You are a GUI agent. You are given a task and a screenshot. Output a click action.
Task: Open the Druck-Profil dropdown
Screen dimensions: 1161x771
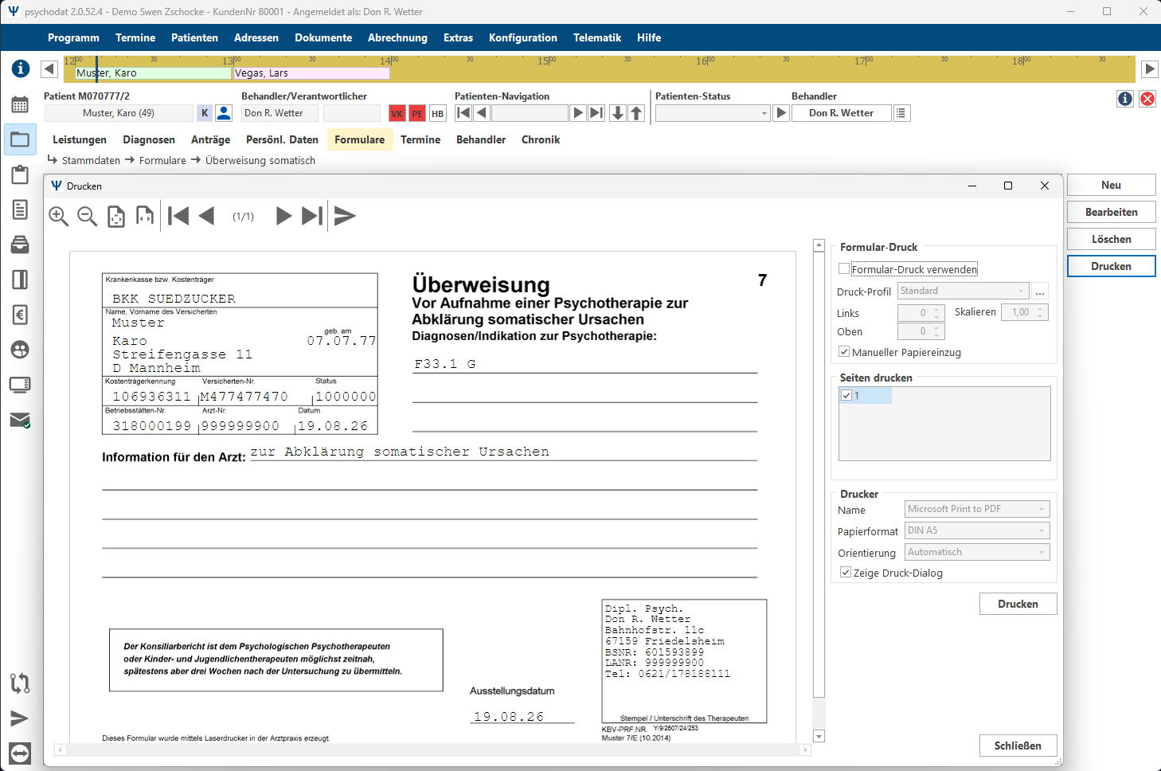[964, 291]
